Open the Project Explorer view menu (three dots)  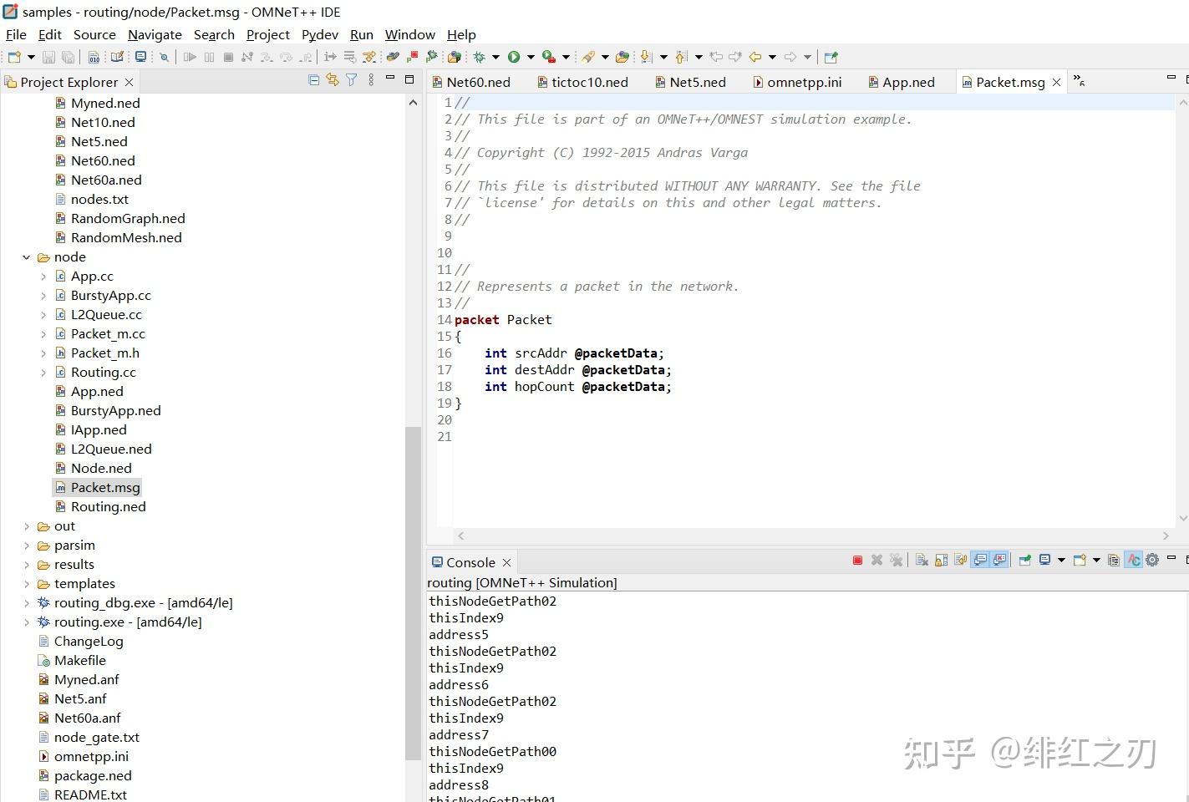coord(371,80)
